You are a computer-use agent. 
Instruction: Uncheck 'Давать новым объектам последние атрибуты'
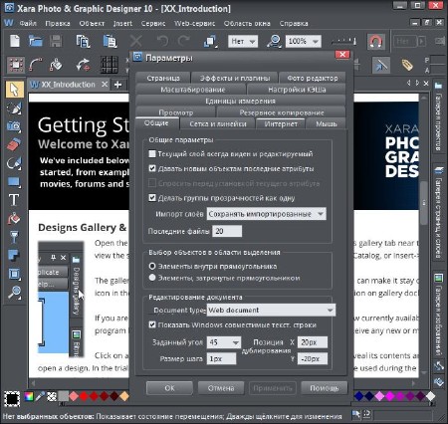tap(152, 168)
